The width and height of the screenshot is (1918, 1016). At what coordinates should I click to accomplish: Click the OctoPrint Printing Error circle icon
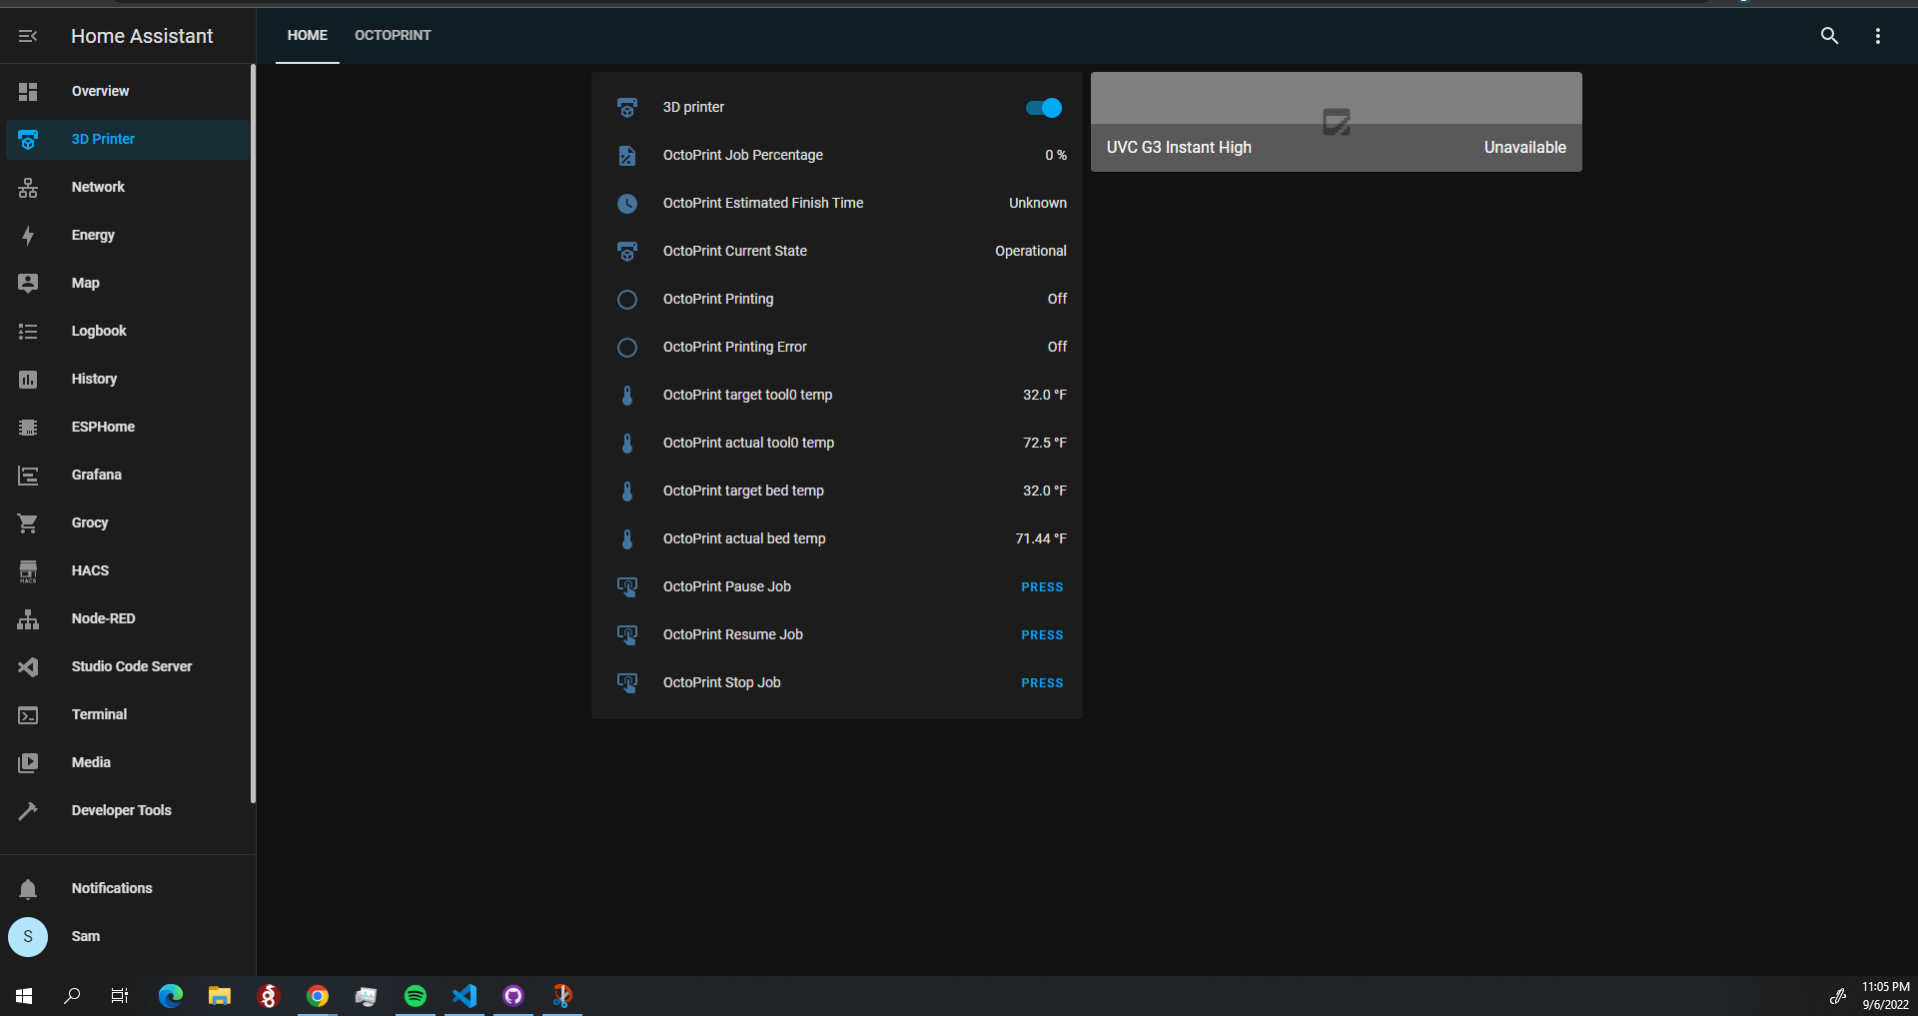coord(627,348)
